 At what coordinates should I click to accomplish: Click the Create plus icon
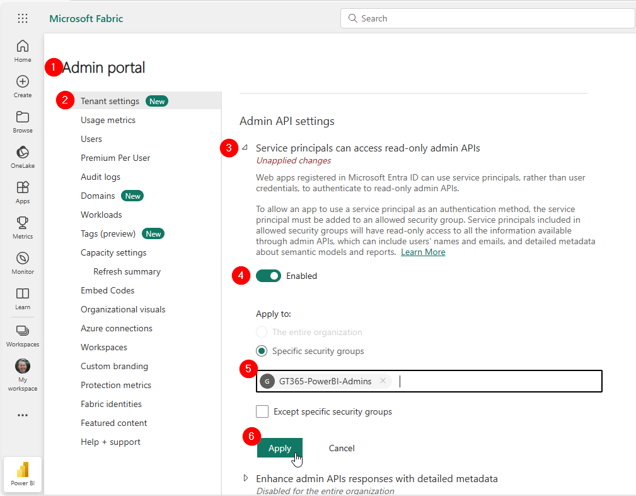[23, 86]
